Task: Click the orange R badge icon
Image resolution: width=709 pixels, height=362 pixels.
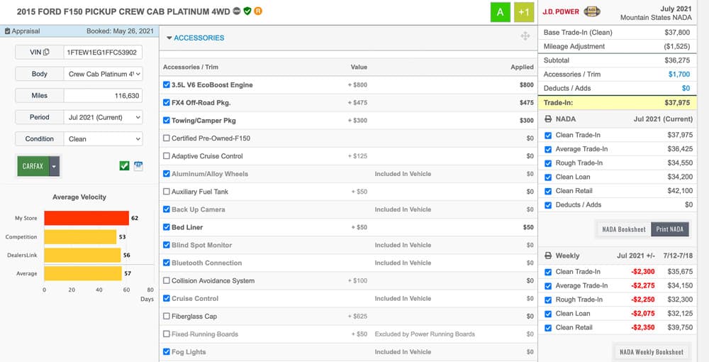Action: pos(258,11)
